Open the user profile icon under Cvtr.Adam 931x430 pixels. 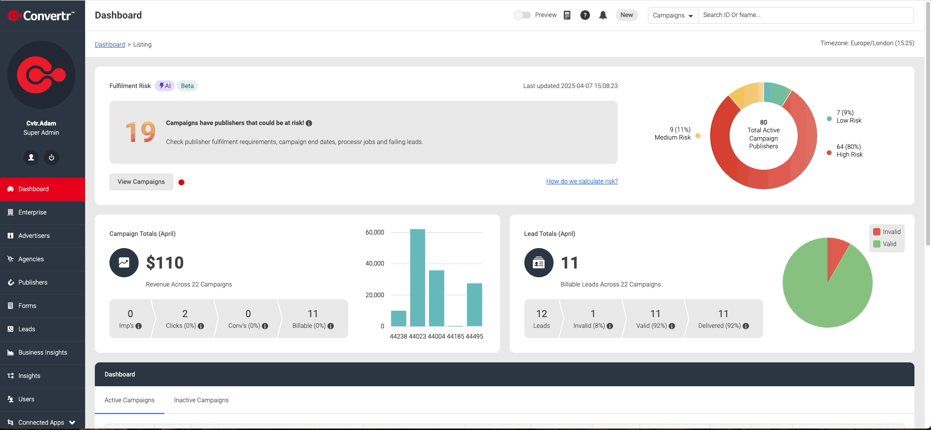[x=31, y=158]
